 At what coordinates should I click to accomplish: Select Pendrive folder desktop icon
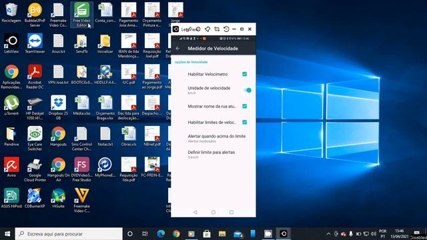[x=11, y=136]
